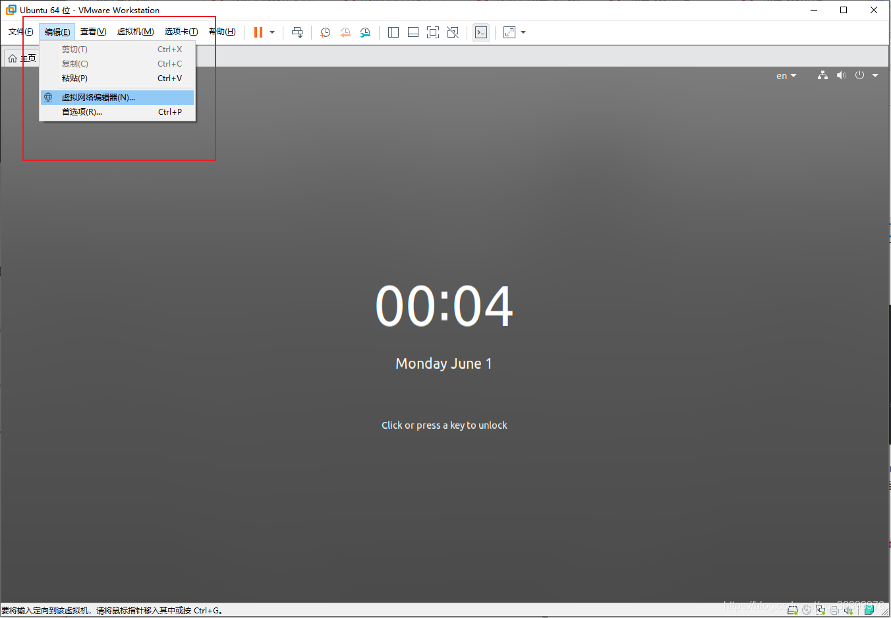Click the network adapter status bar icon
The width and height of the screenshot is (891, 618).
(x=820, y=610)
